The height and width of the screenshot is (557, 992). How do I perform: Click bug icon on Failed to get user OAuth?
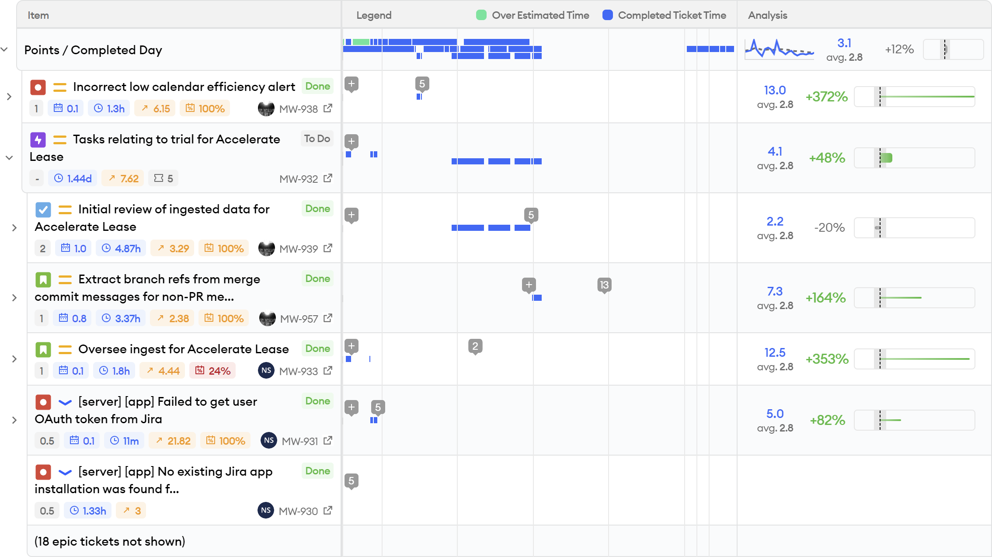(x=43, y=402)
